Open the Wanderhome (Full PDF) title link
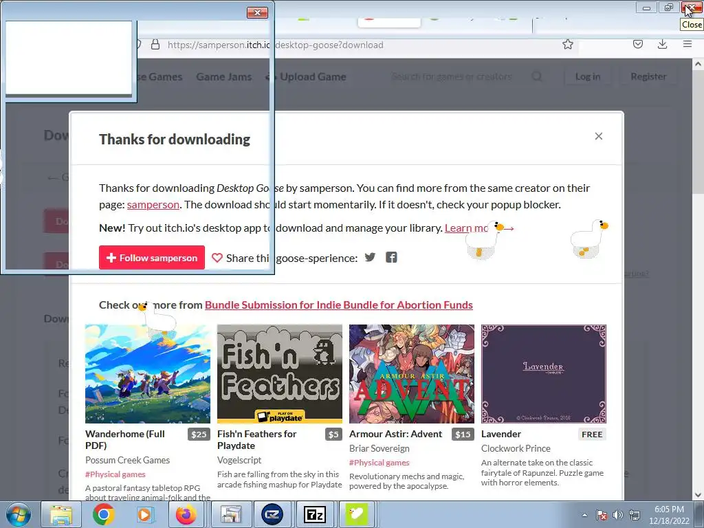704x528 pixels. coord(125,439)
